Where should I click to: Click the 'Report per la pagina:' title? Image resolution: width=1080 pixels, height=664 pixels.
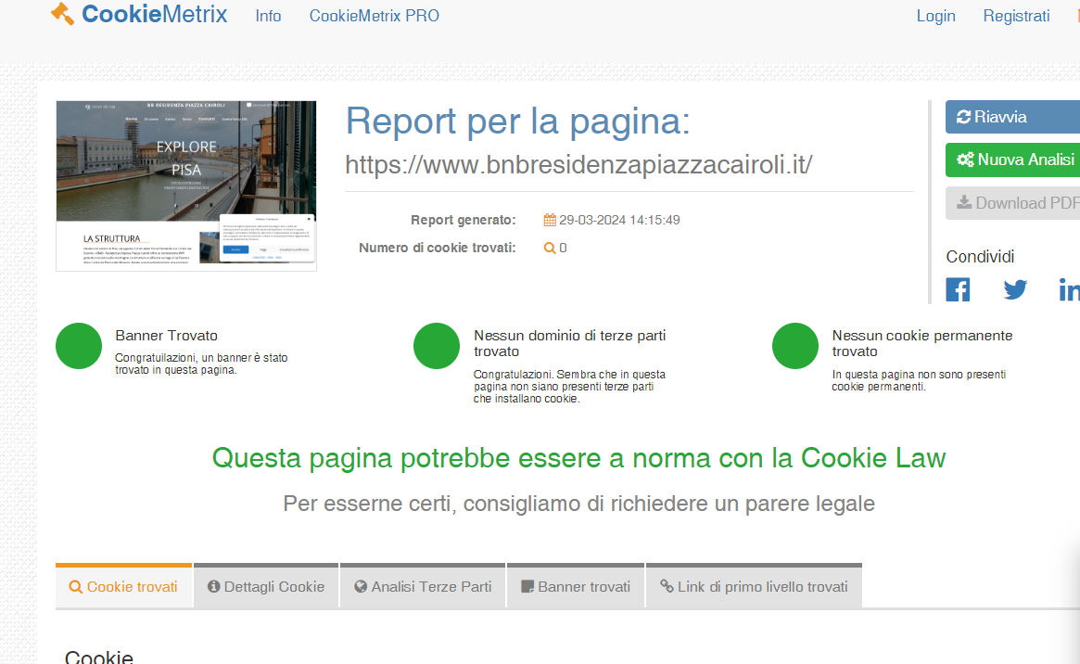coord(517,121)
